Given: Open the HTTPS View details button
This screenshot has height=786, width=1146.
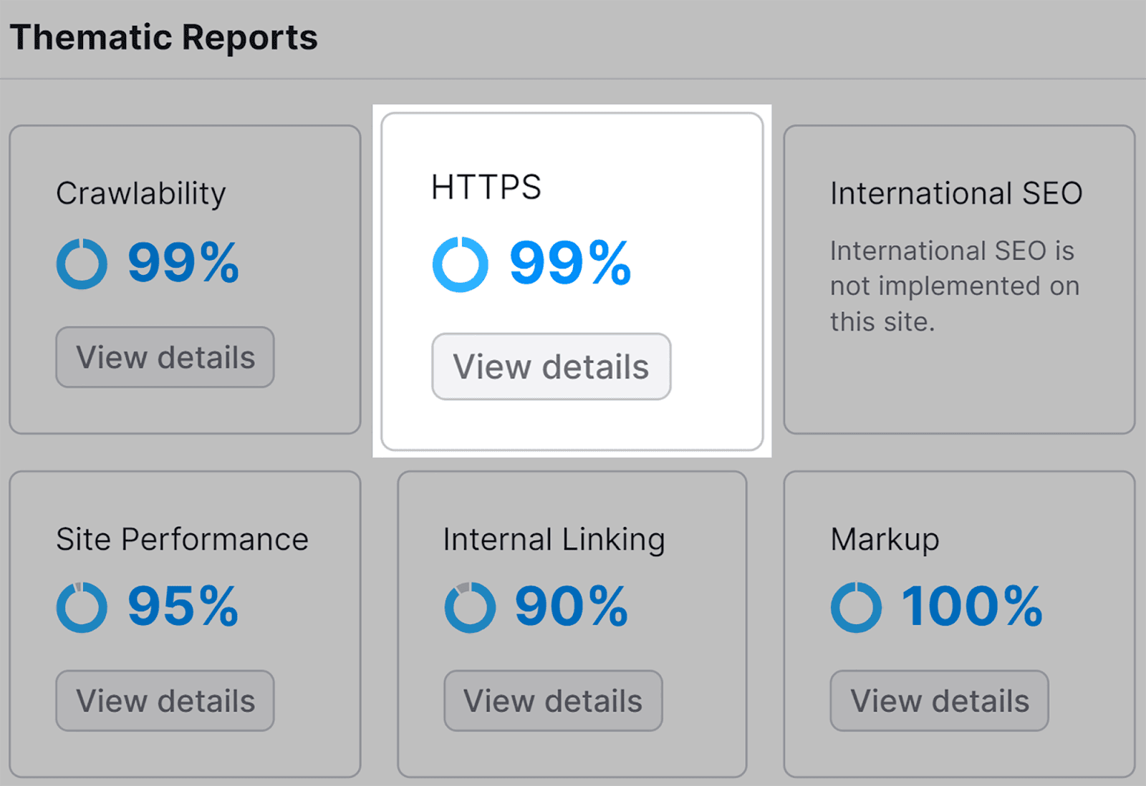Looking at the screenshot, I should [551, 367].
